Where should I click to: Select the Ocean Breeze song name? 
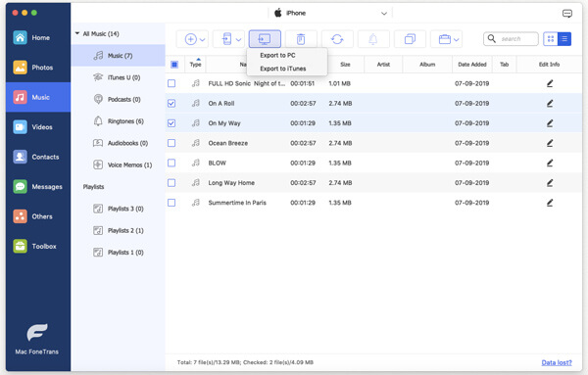coord(228,143)
